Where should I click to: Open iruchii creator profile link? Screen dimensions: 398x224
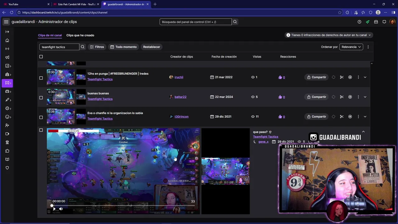pyautogui.click(x=179, y=77)
